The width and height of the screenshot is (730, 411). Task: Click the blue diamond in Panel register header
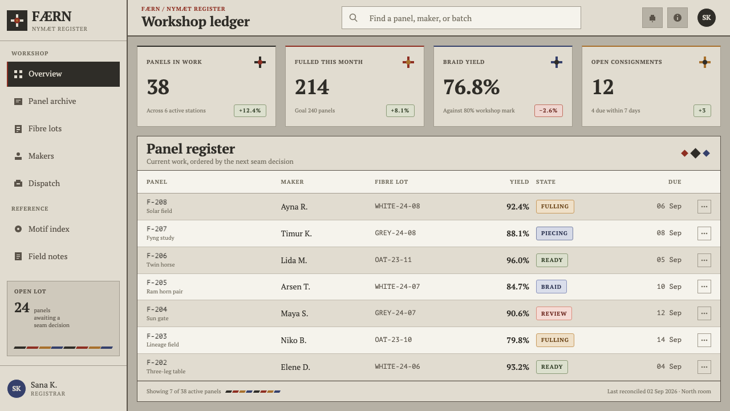707,154
